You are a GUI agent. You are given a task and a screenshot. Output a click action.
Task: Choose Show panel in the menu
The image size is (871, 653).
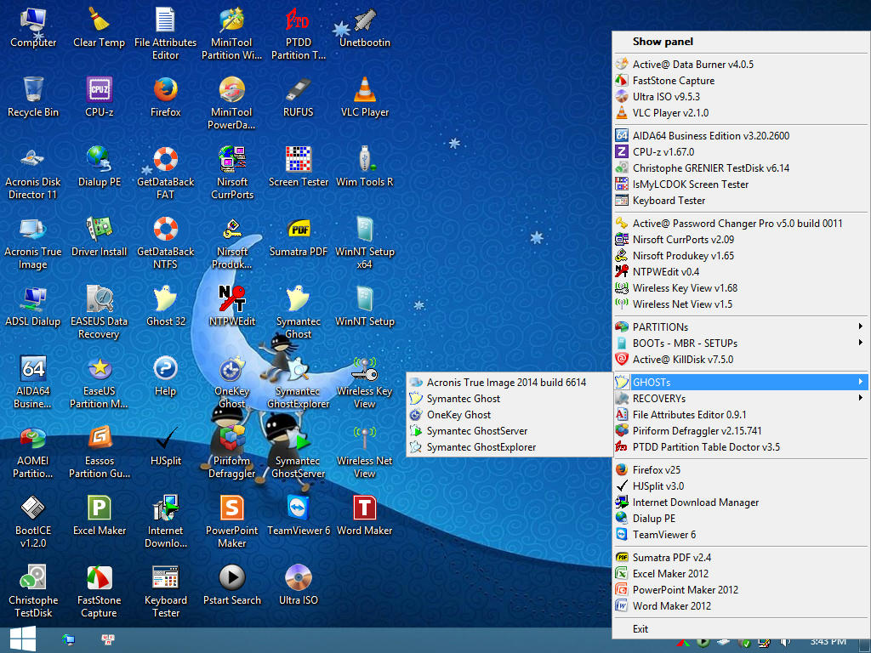[741, 42]
